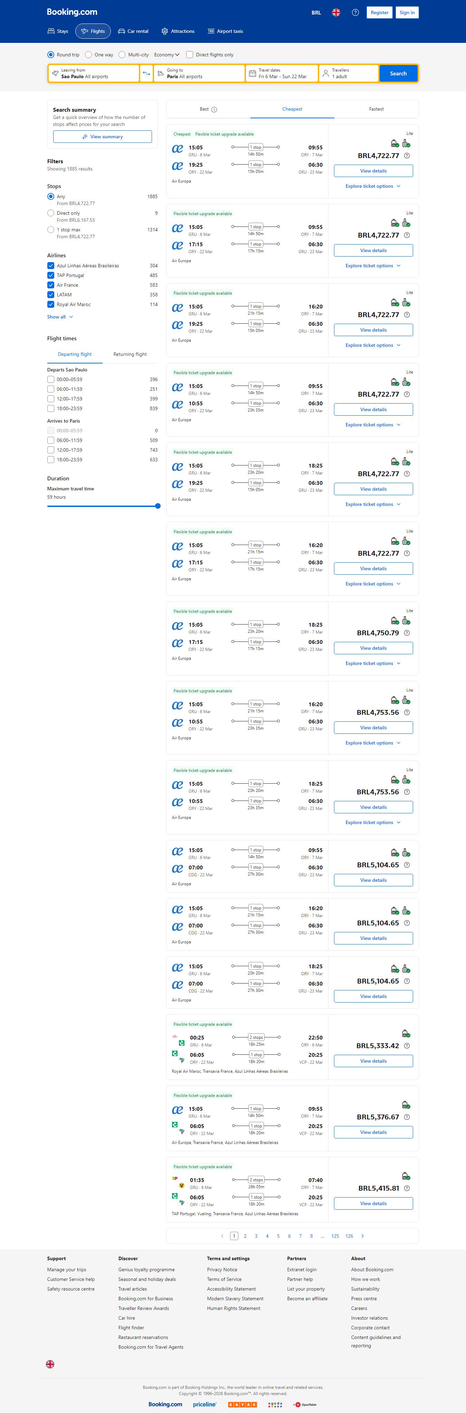Expand Explore ticket options for first result
This screenshot has height=1413, width=466.
373,186
